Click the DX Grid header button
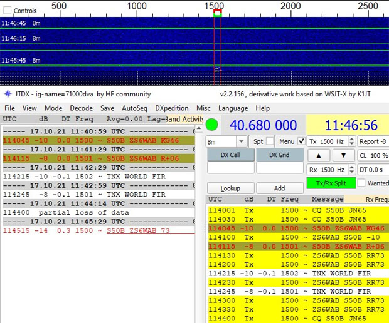The width and height of the screenshot is (389, 323). 280,155
